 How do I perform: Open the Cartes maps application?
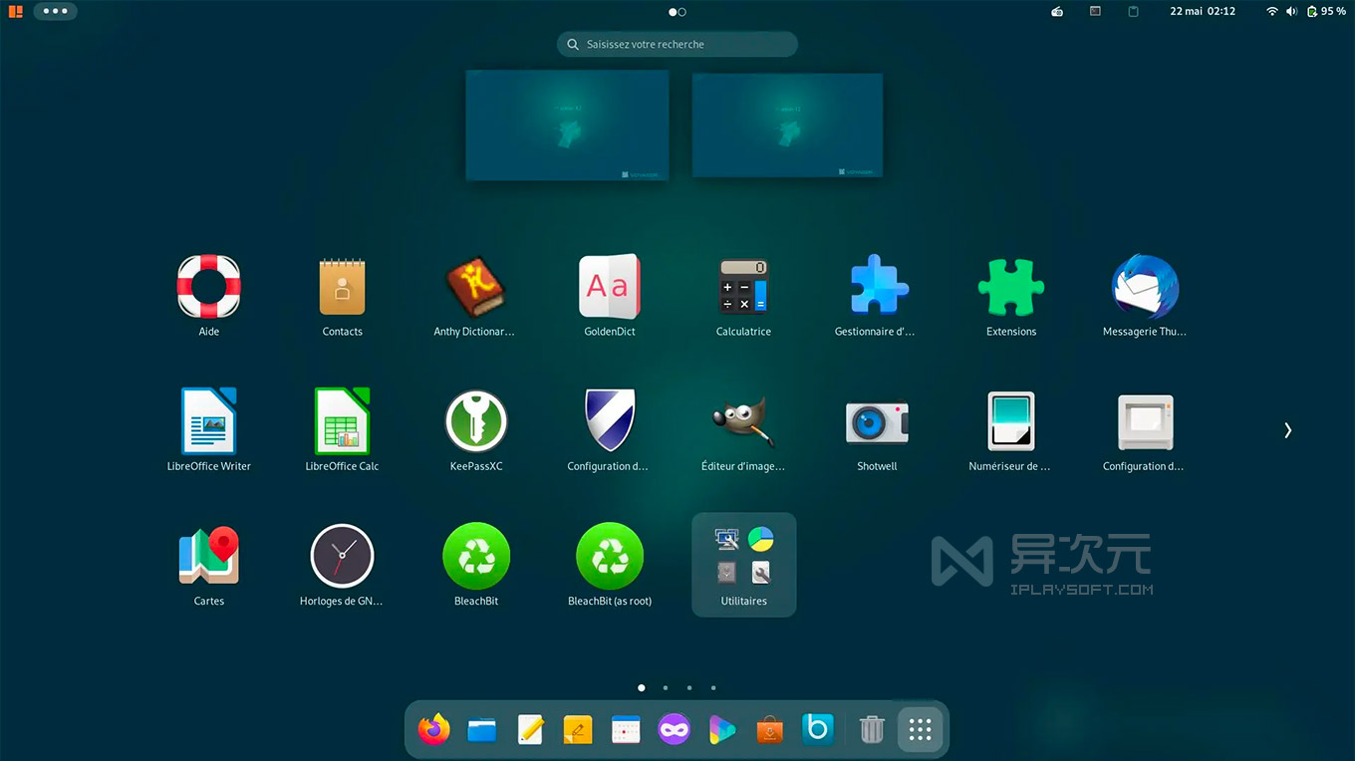click(208, 555)
